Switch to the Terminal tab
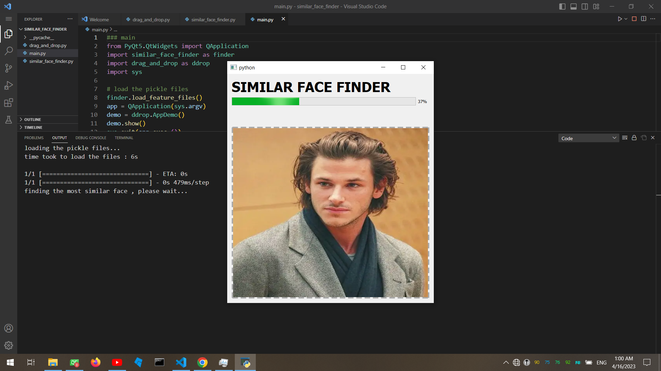Image resolution: width=661 pixels, height=371 pixels. click(124, 138)
